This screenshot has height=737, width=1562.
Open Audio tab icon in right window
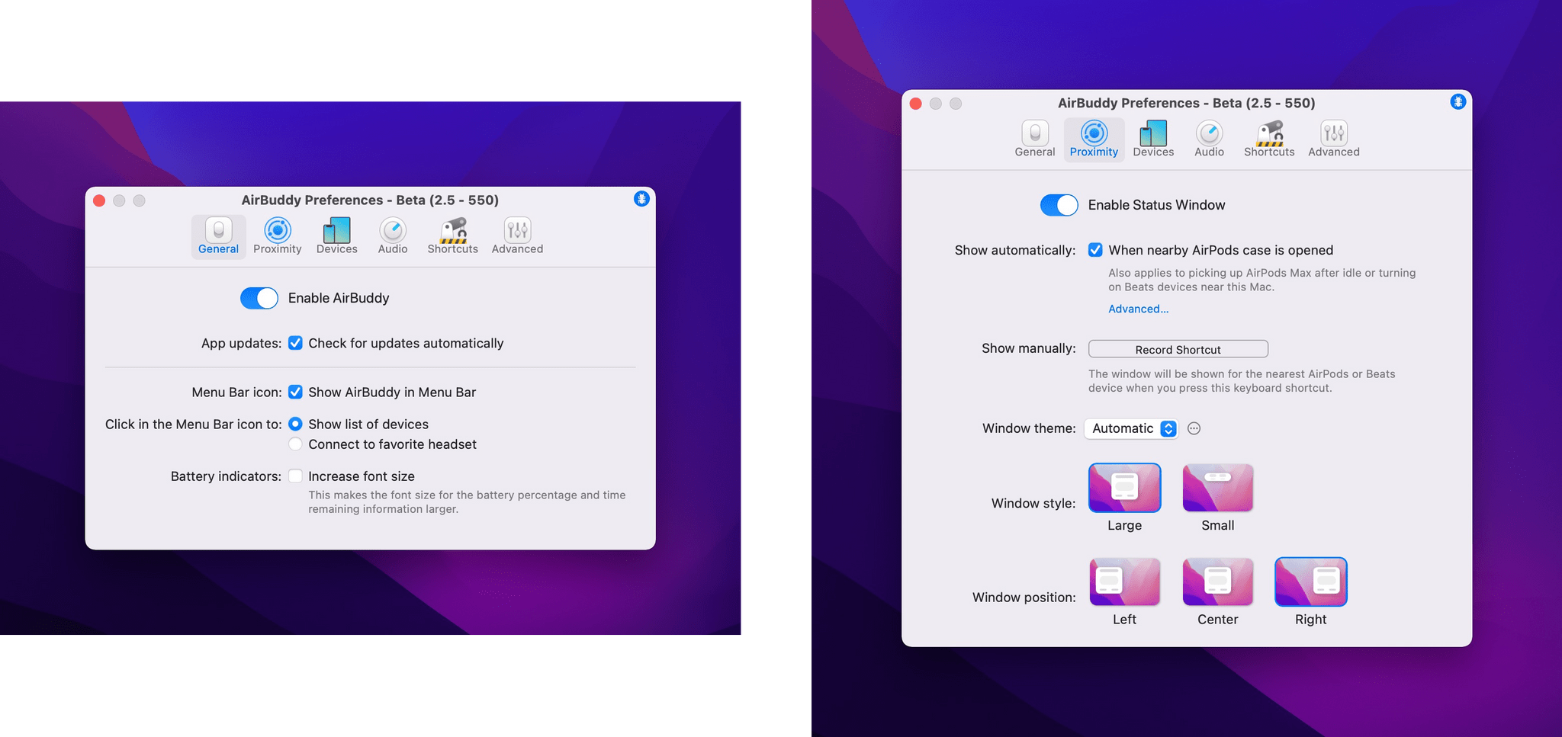[x=1209, y=133]
